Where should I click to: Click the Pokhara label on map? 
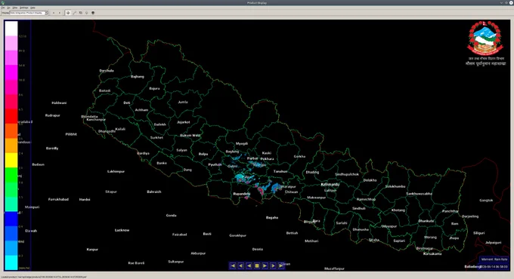(x=267, y=159)
